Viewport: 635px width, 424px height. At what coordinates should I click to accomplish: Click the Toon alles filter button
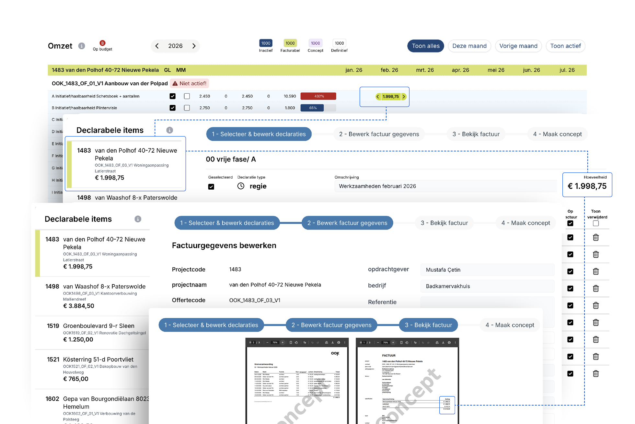(426, 46)
